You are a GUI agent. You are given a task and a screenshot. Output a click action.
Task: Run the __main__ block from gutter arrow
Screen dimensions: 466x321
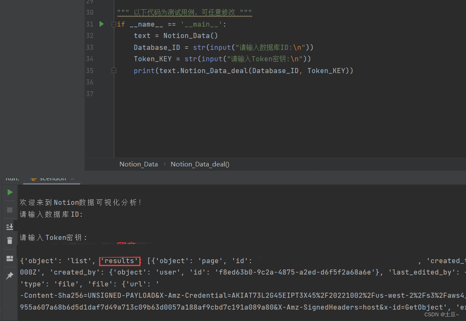[102, 24]
